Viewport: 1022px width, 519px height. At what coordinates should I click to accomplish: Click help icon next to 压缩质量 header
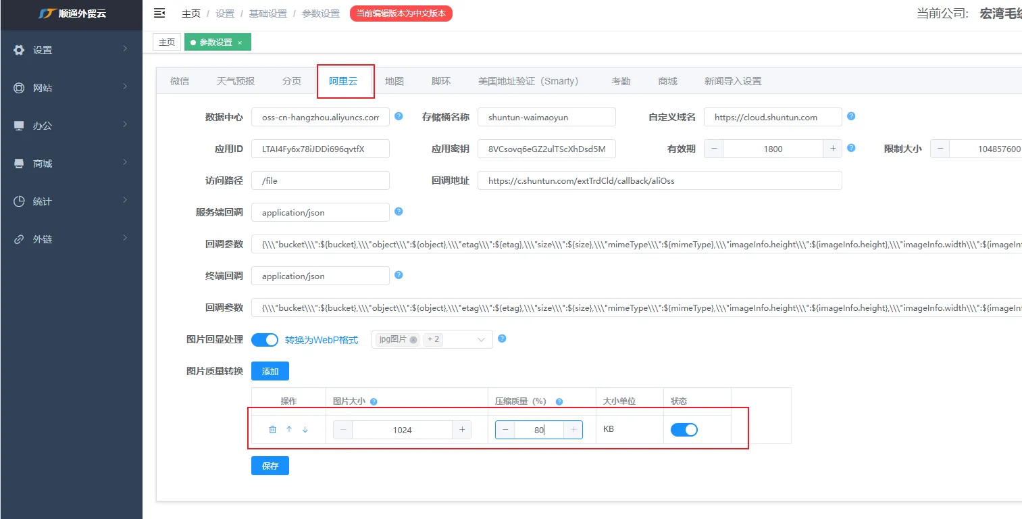559,401
